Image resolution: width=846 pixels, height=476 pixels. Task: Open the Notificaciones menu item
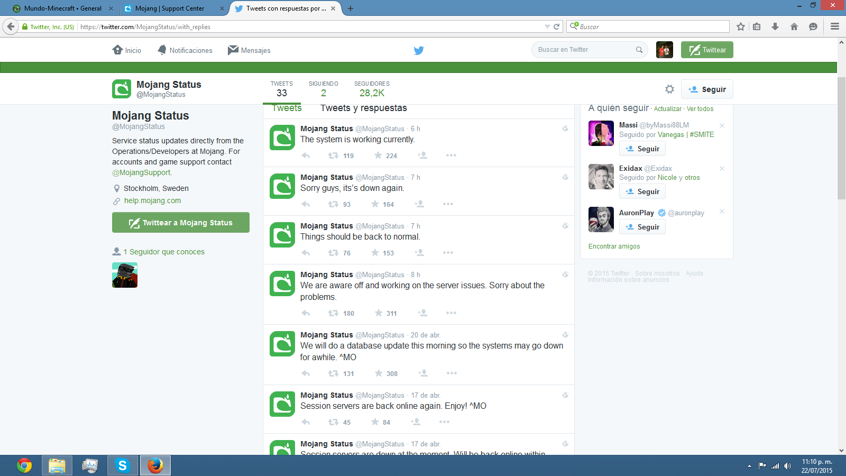point(185,50)
